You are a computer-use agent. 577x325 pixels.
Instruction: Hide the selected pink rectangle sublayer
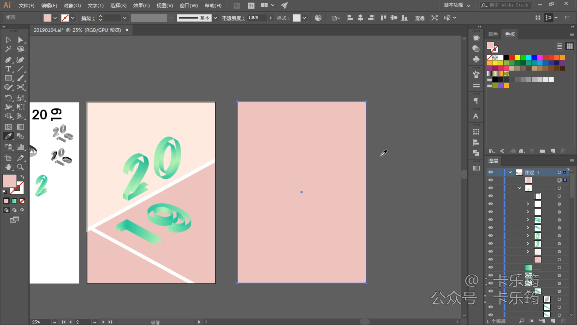pyautogui.click(x=490, y=180)
